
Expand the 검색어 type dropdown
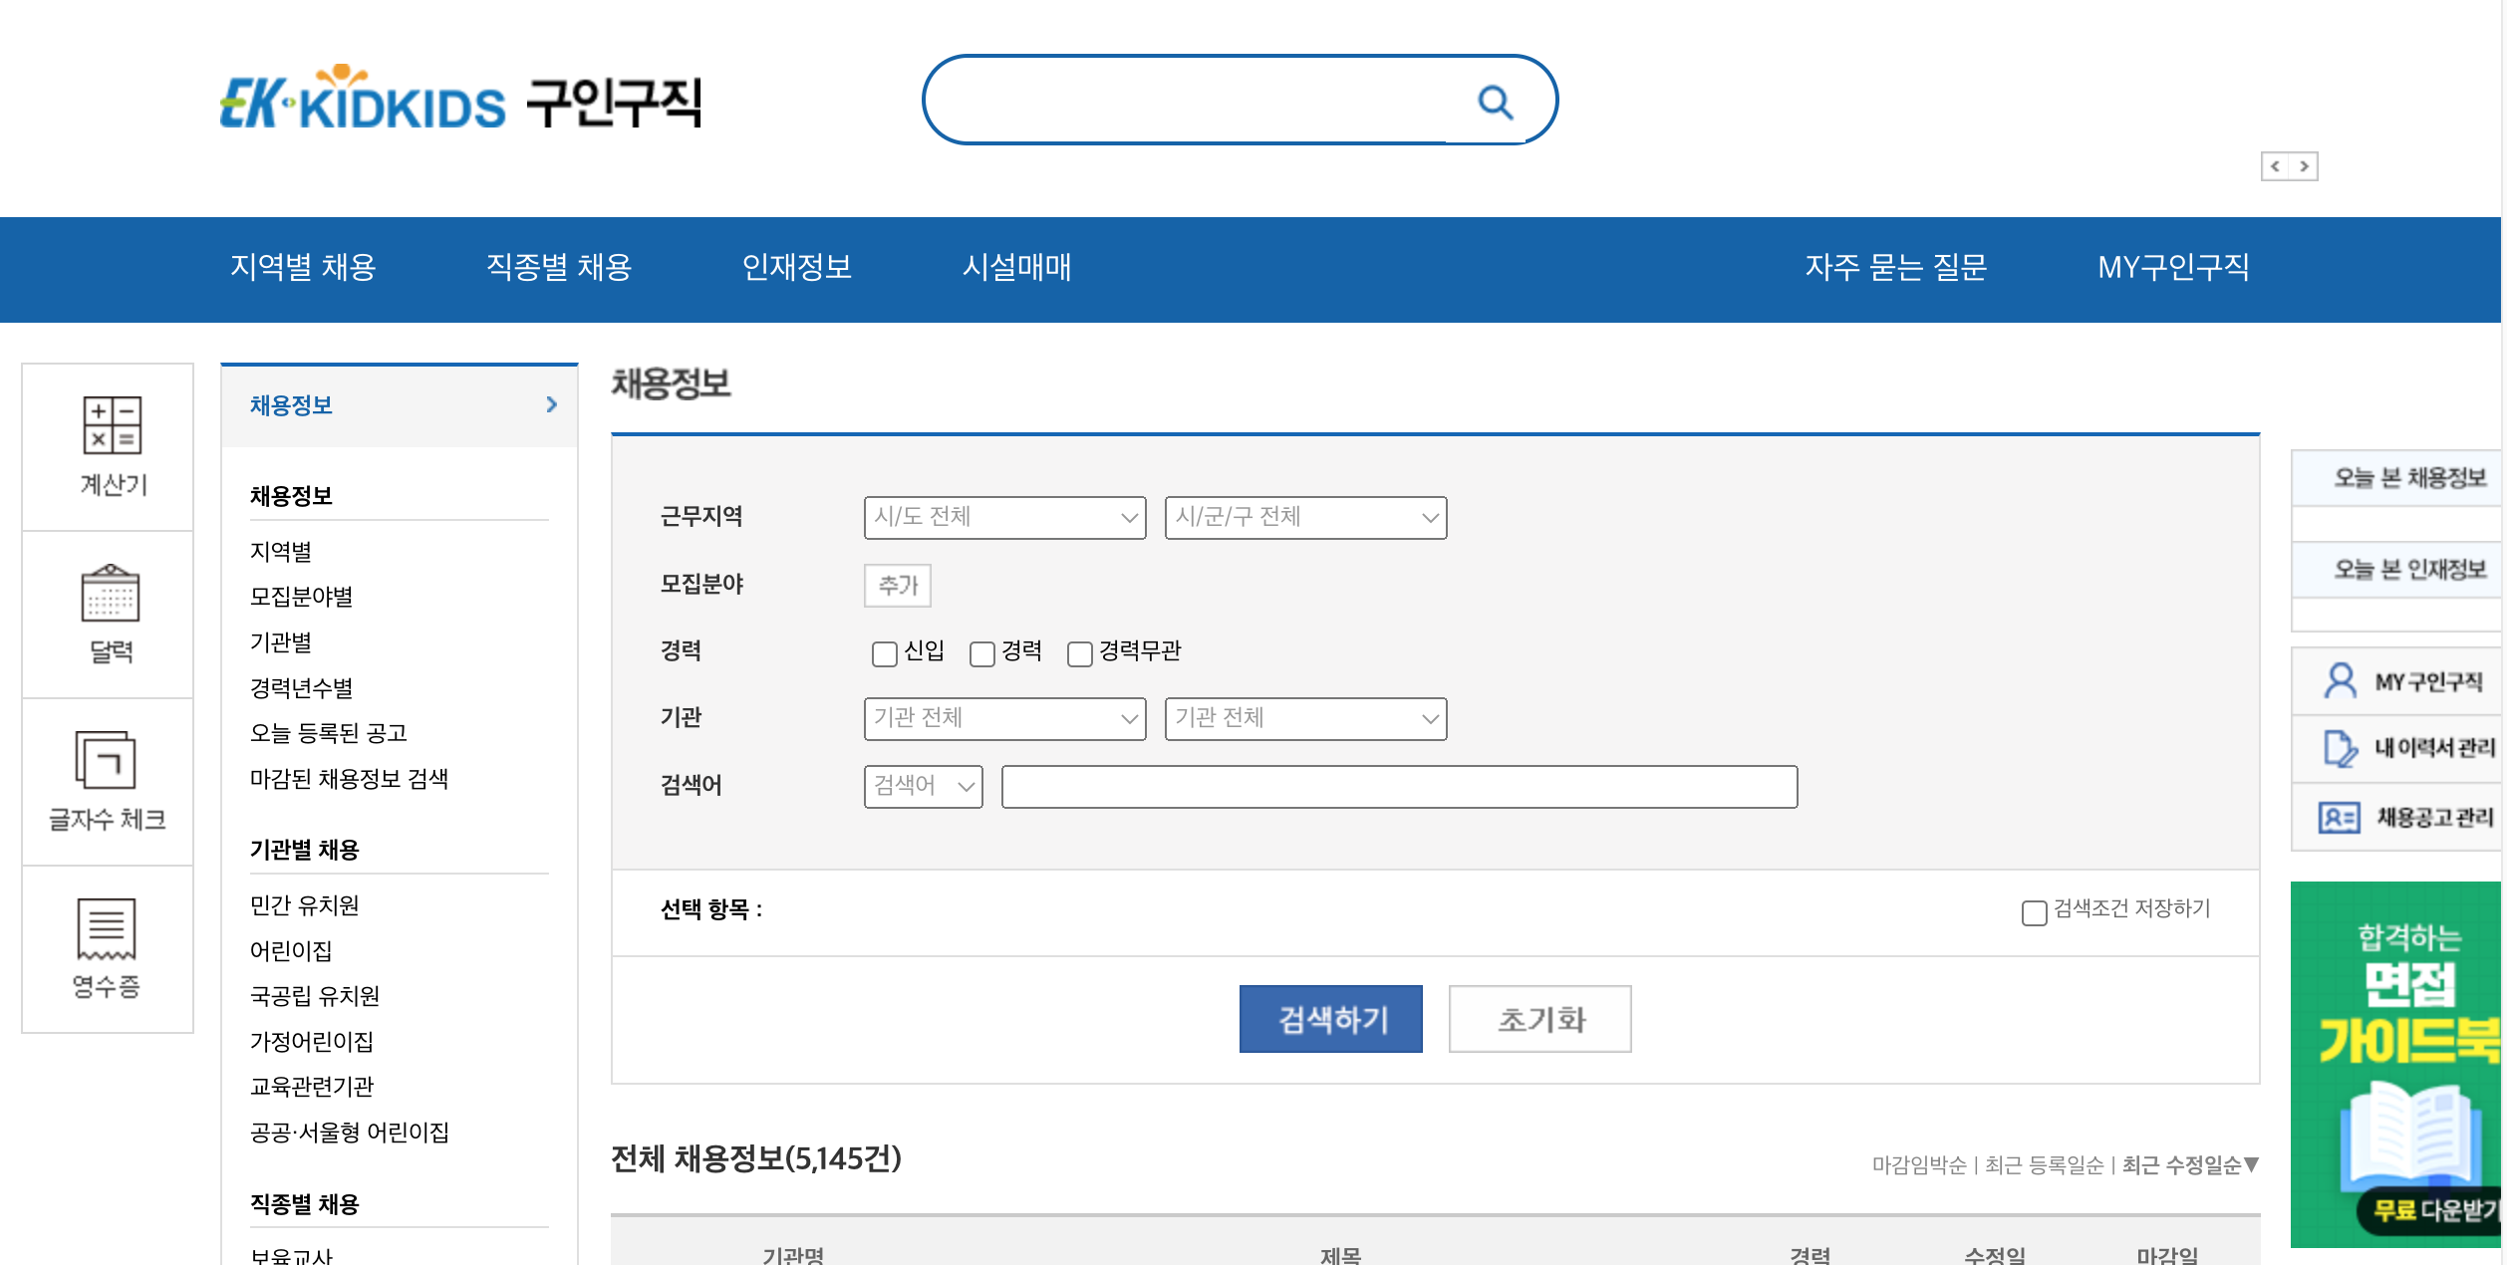point(923,787)
